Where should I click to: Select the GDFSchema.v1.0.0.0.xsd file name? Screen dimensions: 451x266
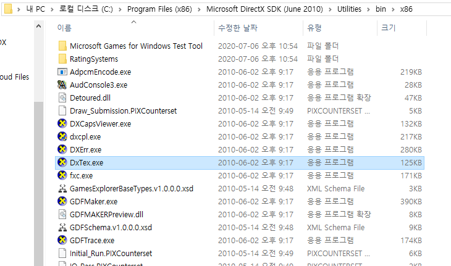click(111, 227)
